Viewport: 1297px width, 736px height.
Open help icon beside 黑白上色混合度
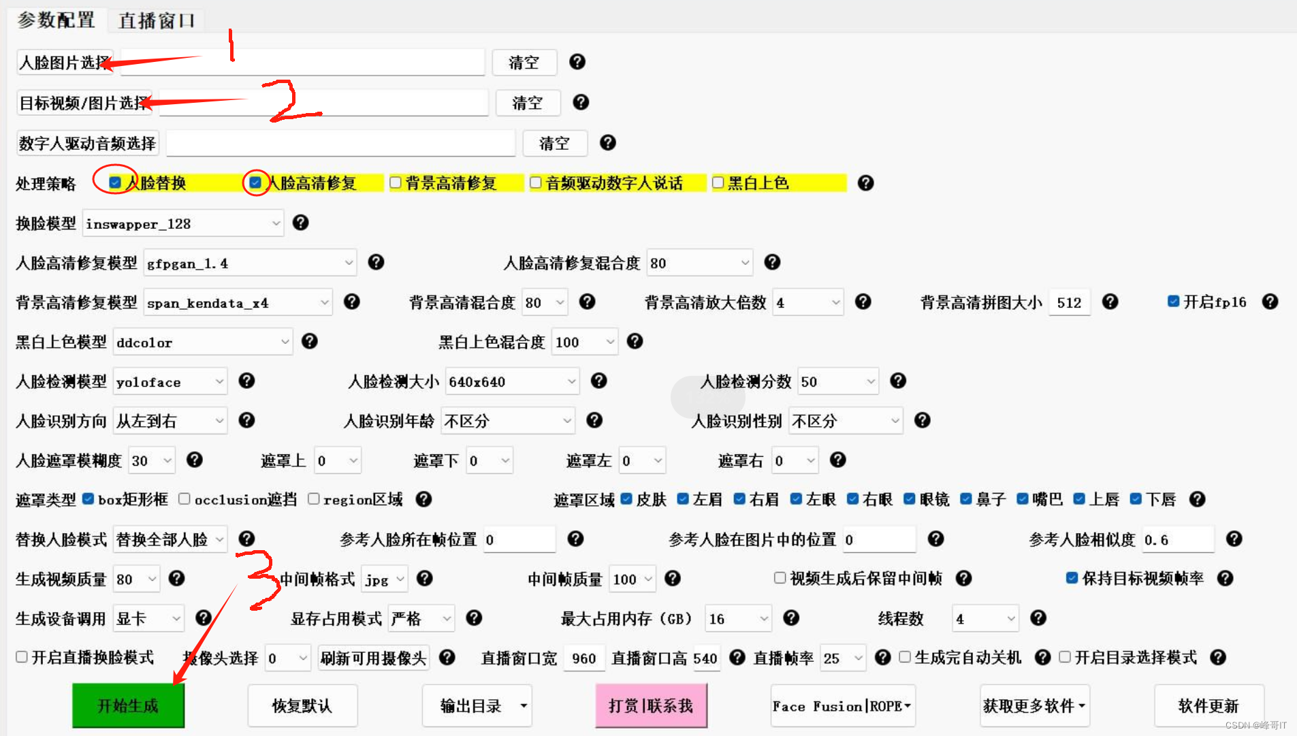click(635, 341)
